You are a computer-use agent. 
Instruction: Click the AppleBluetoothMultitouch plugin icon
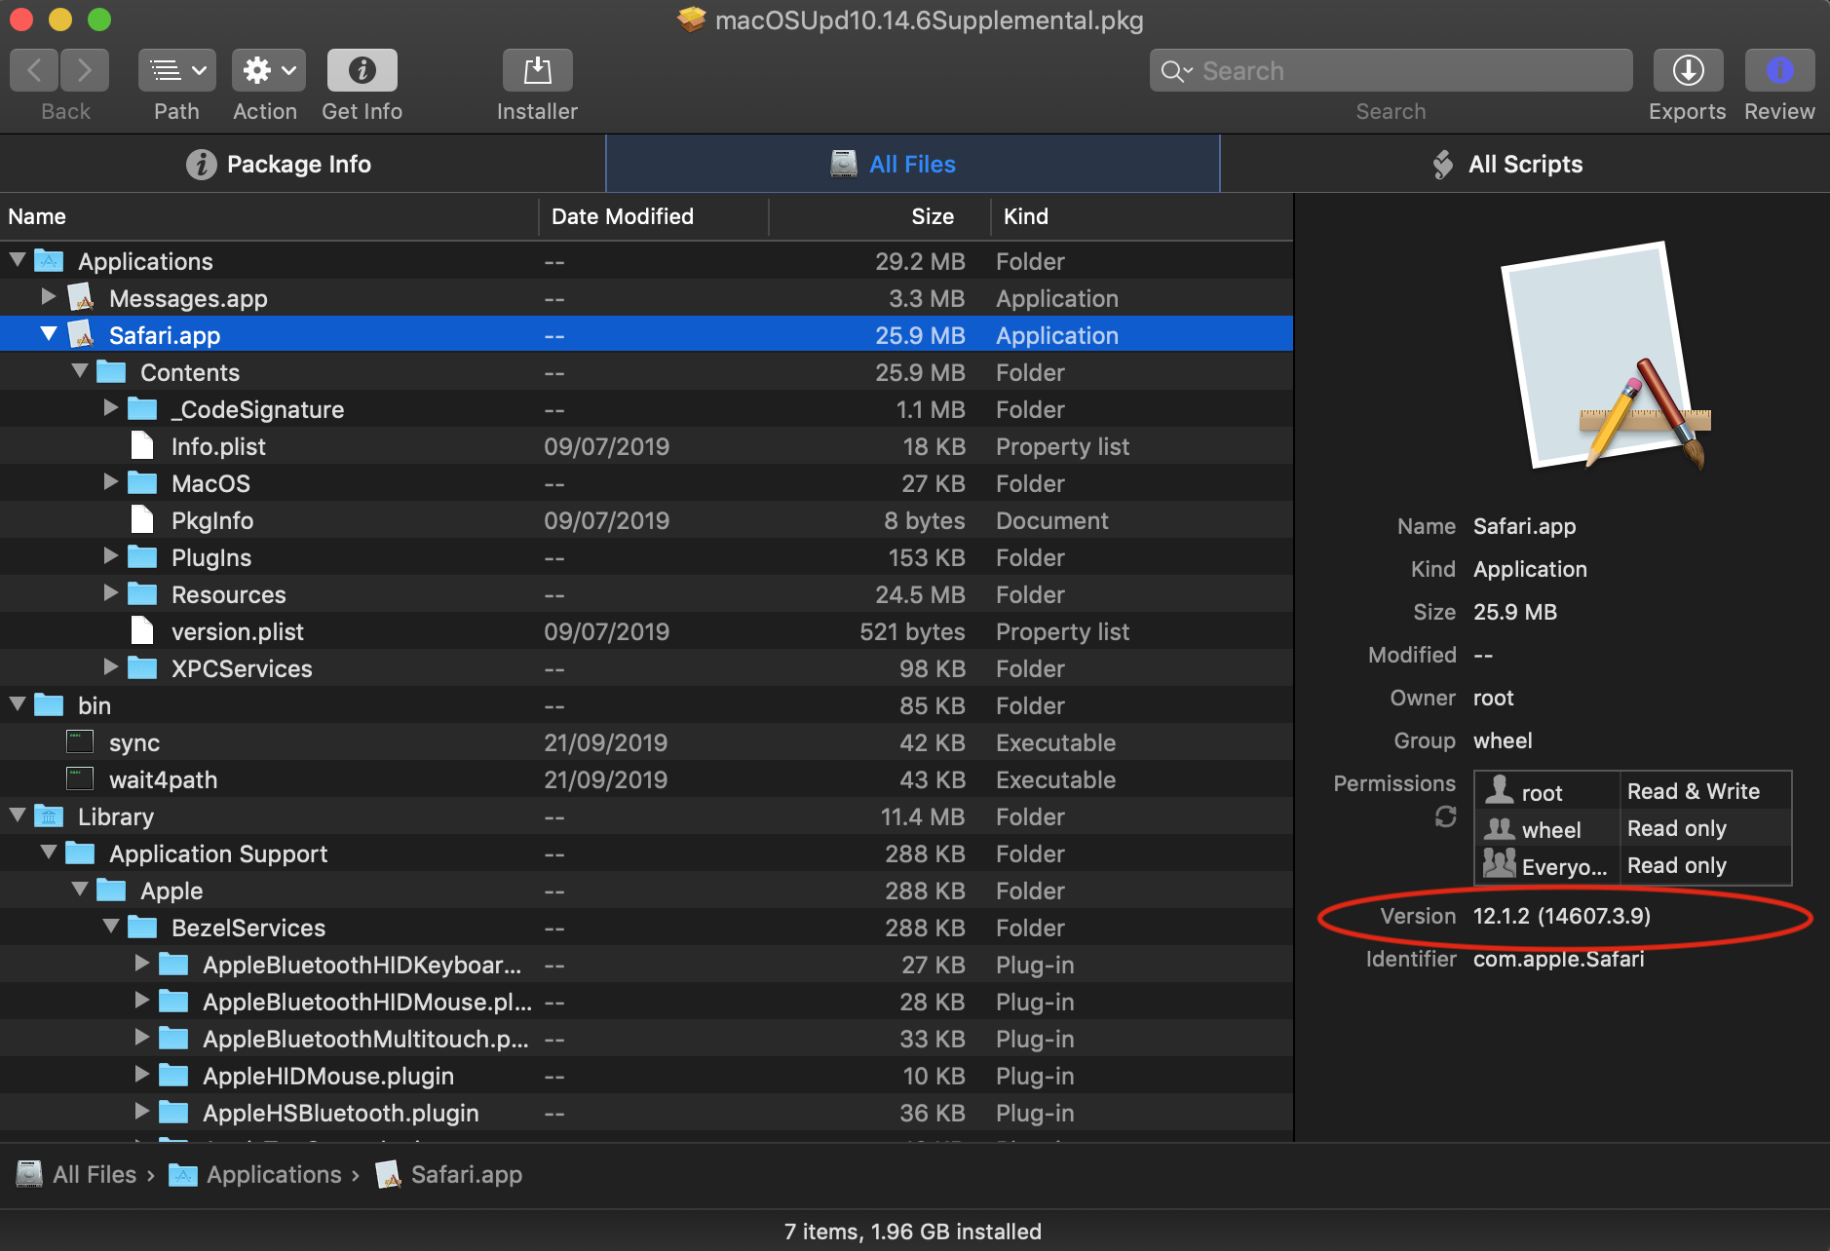(173, 1038)
